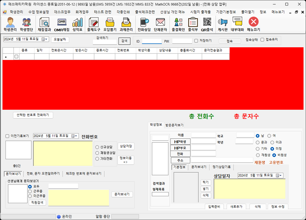Click the 상담저장 button
Screen dimensions: 306x220
pyautogui.click(x=126, y=146)
